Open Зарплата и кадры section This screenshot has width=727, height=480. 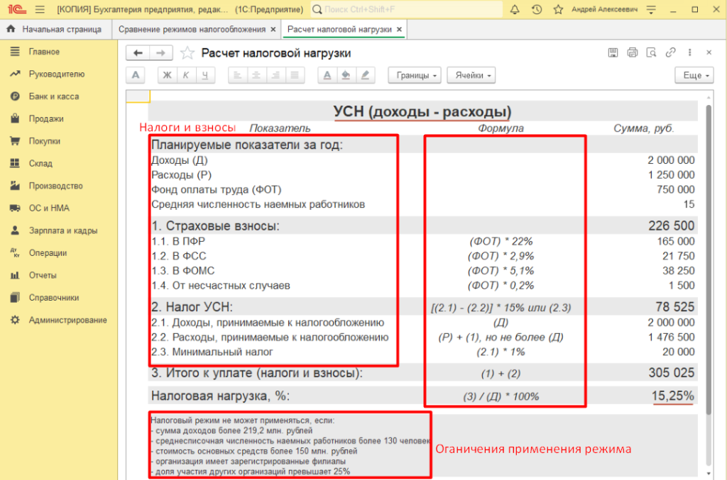coord(62,230)
